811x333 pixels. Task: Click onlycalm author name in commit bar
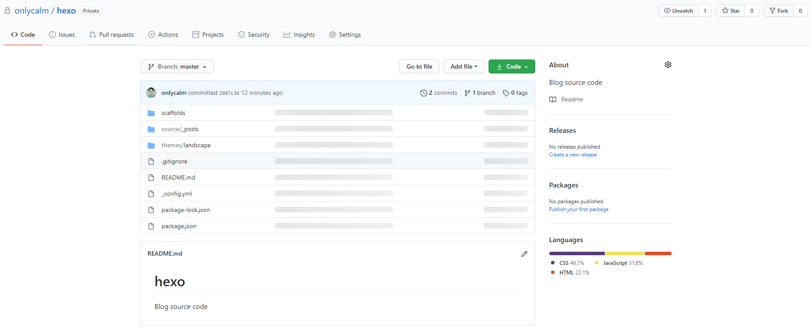[x=174, y=93]
